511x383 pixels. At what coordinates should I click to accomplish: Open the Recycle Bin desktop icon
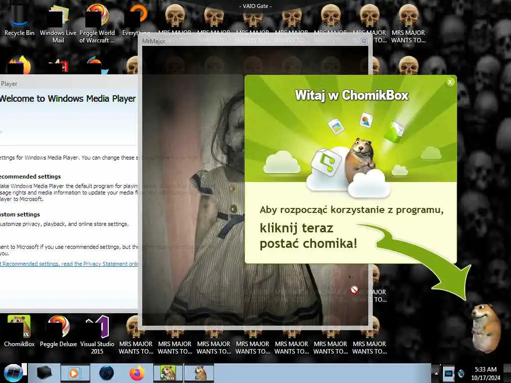click(19, 20)
